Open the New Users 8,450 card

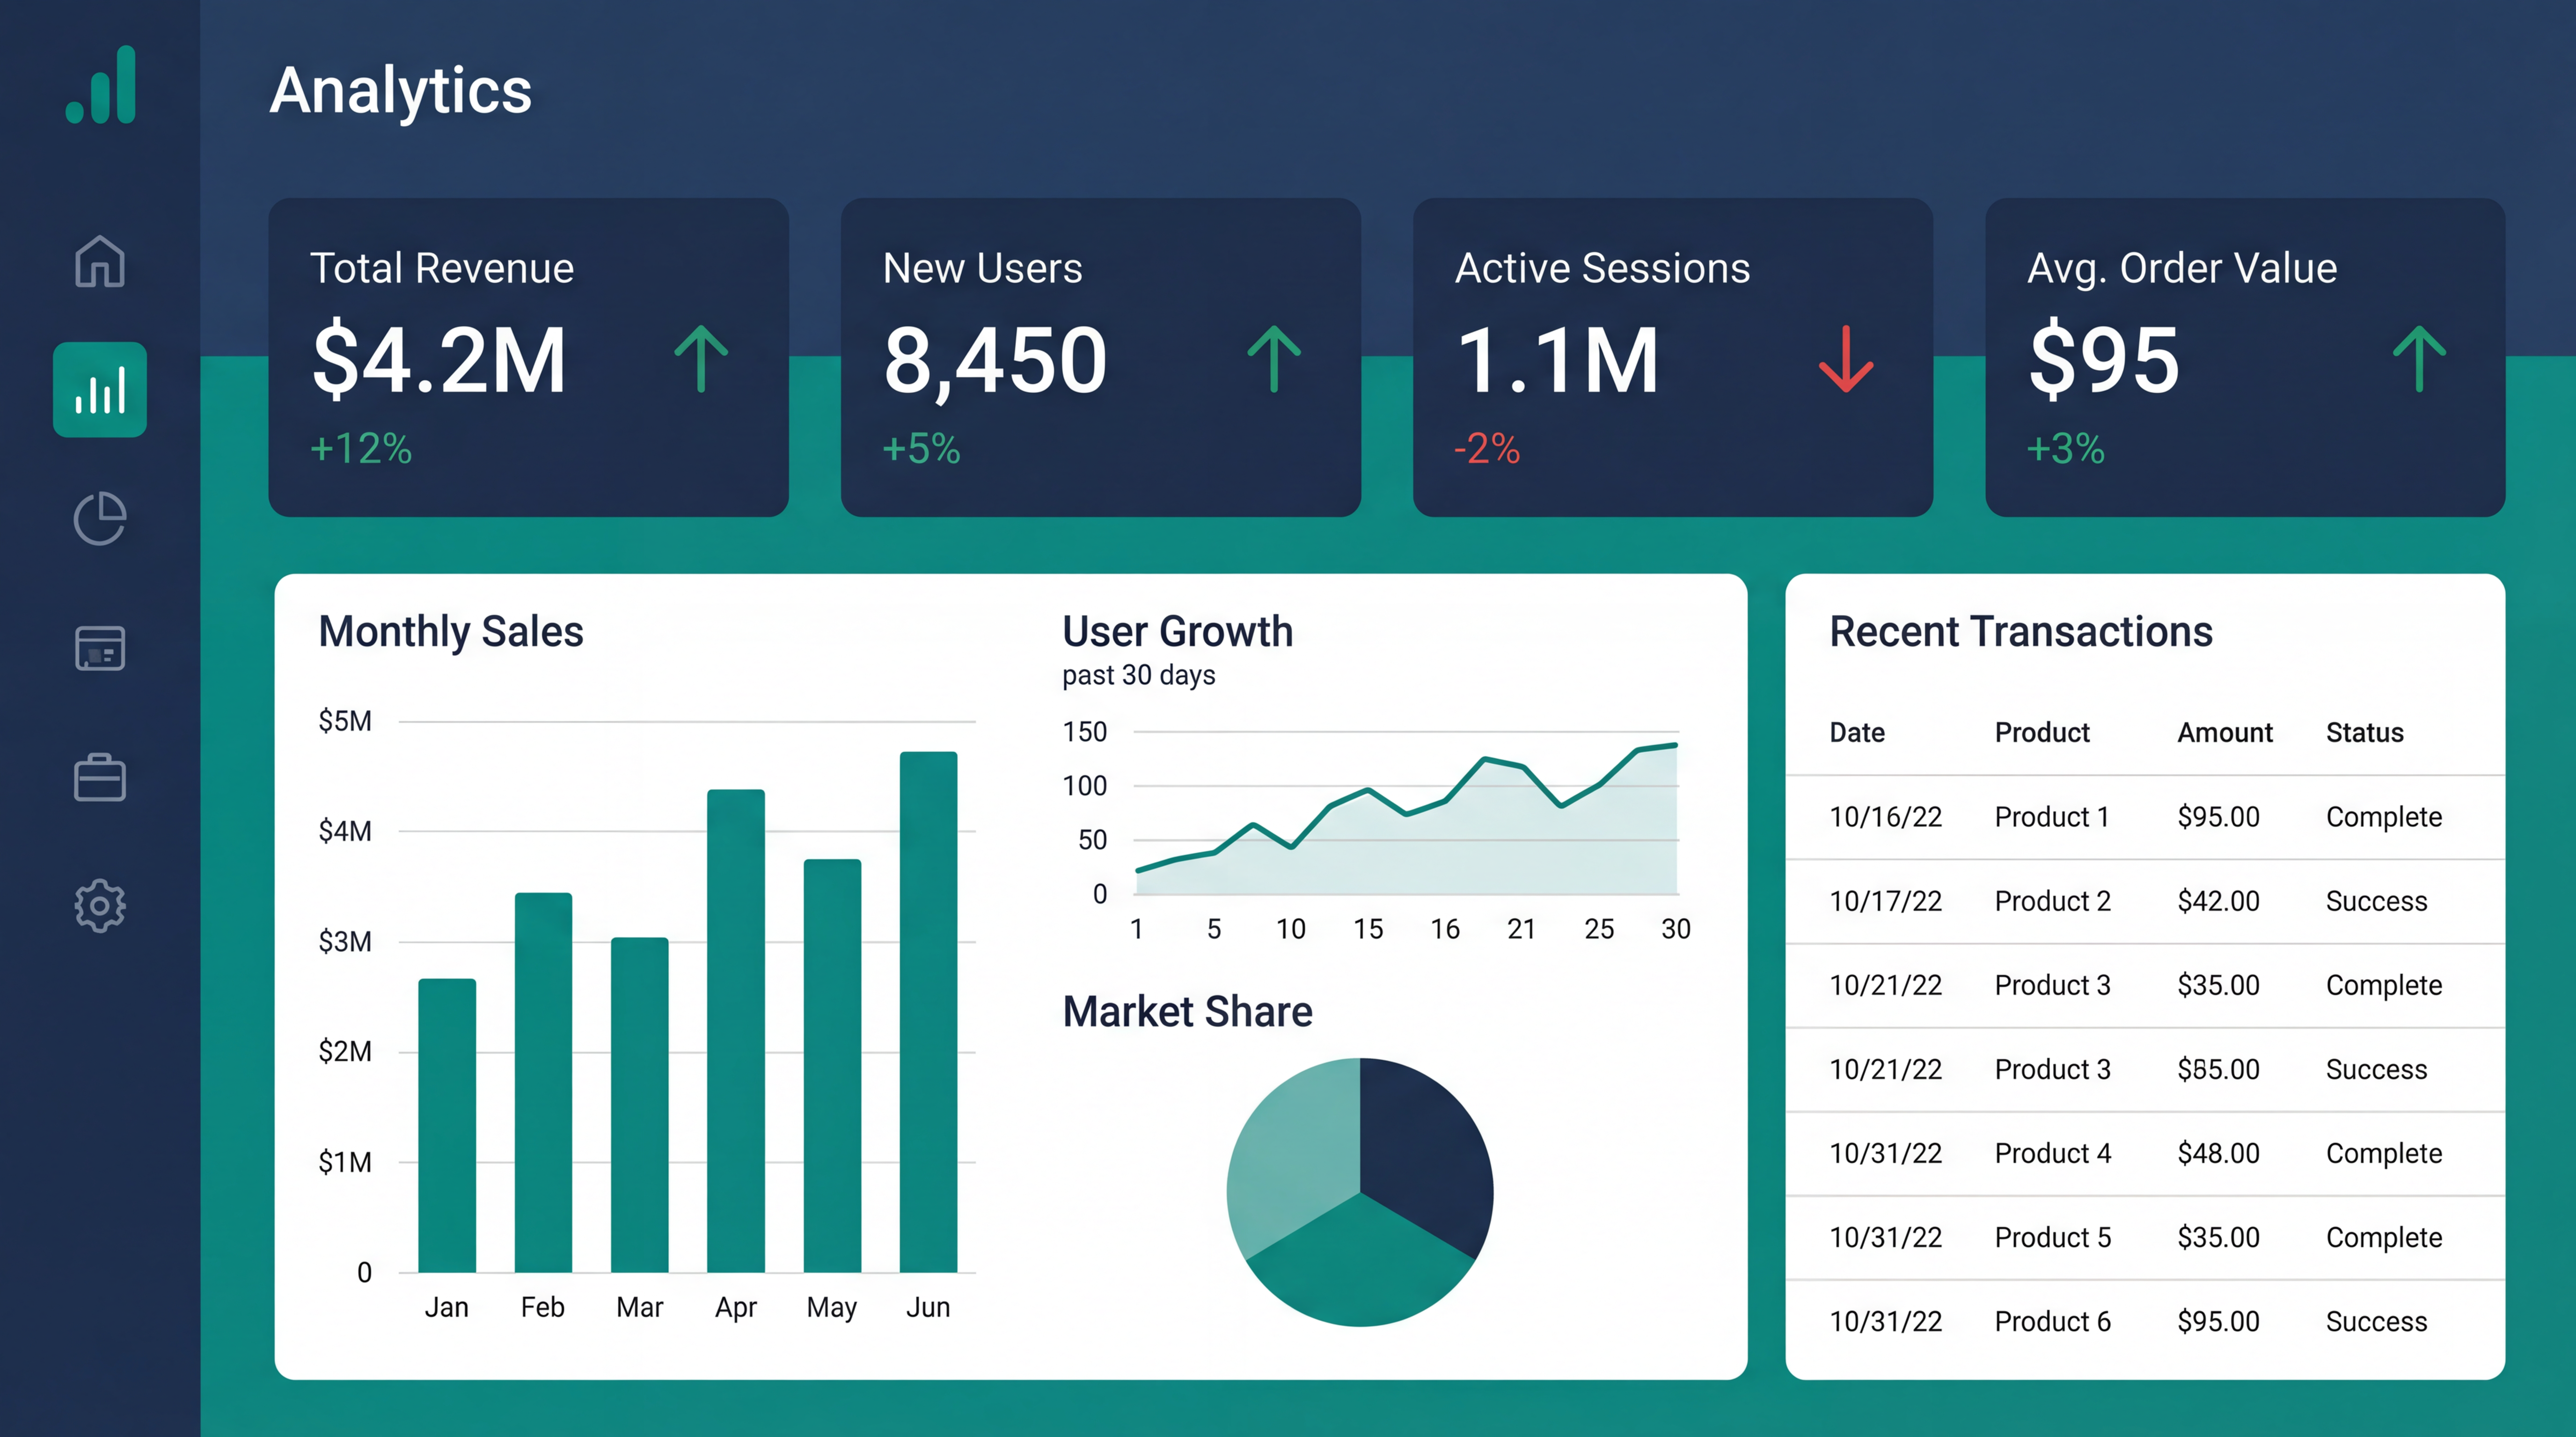pos(1101,357)
